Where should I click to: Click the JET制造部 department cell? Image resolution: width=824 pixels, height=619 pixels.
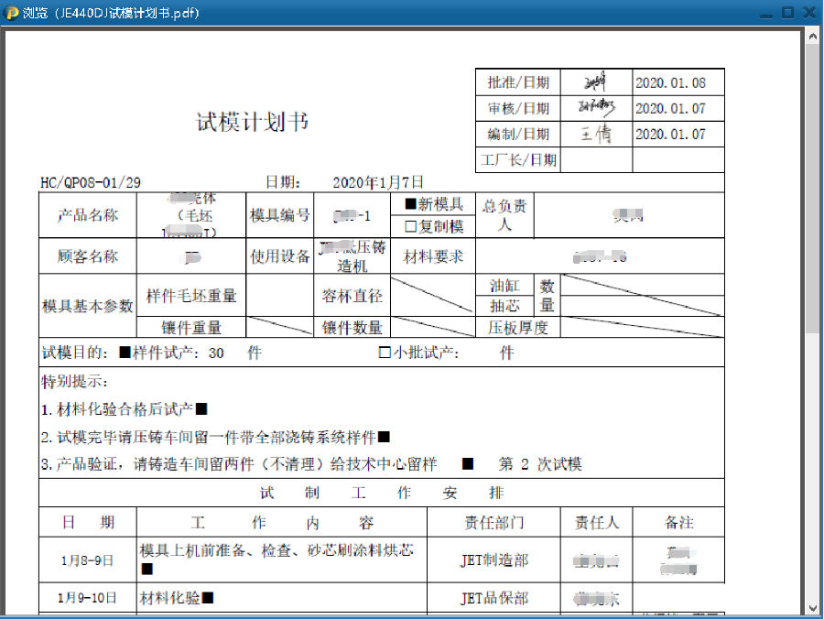(493, 559)
